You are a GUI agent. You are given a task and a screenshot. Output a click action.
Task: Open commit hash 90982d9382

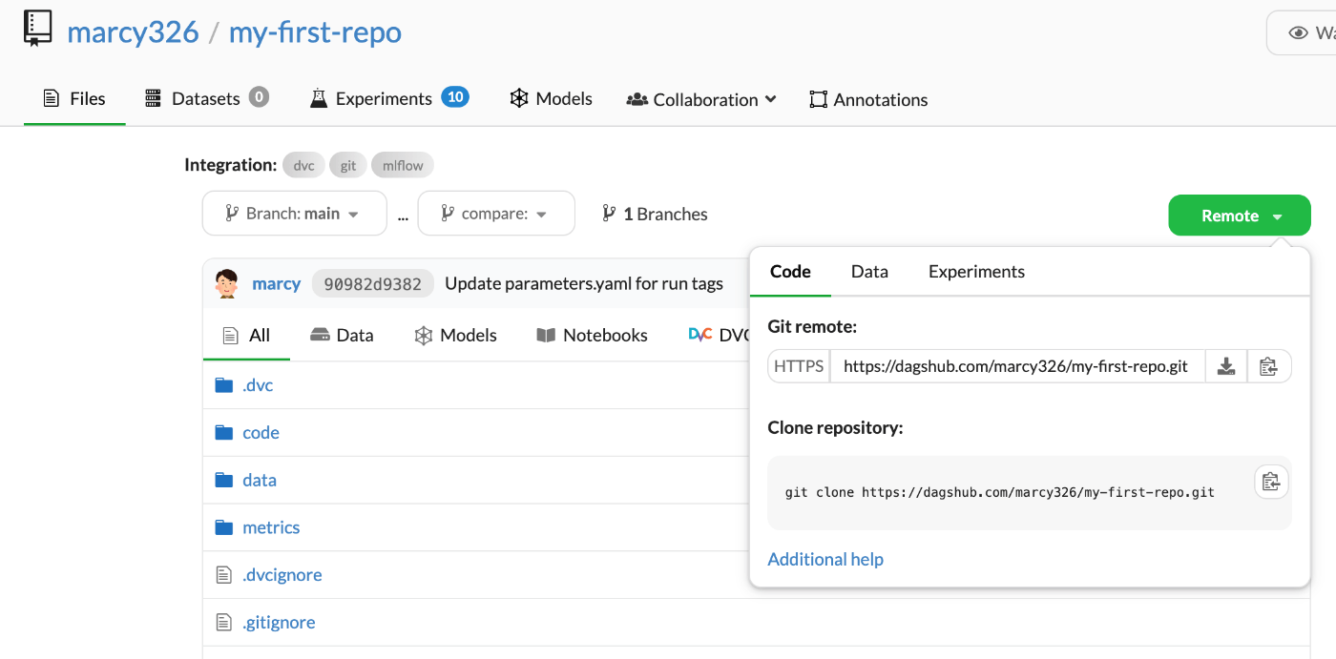373,283
